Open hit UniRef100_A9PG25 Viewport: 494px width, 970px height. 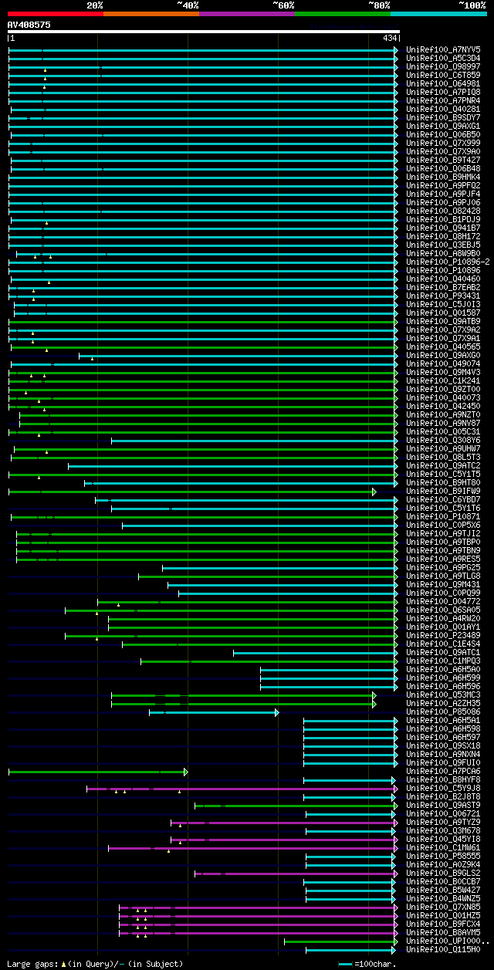(442, 567)
